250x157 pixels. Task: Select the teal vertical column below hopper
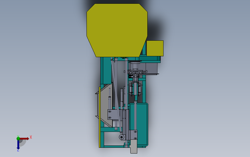[107, 70]
